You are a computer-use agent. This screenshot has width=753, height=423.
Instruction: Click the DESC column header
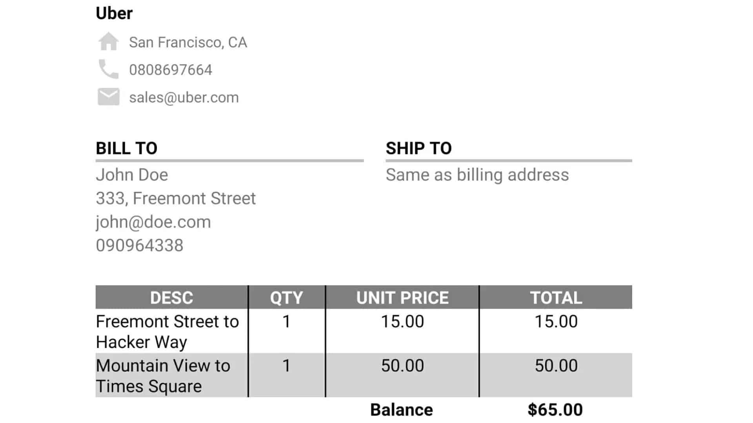(172, 297)
